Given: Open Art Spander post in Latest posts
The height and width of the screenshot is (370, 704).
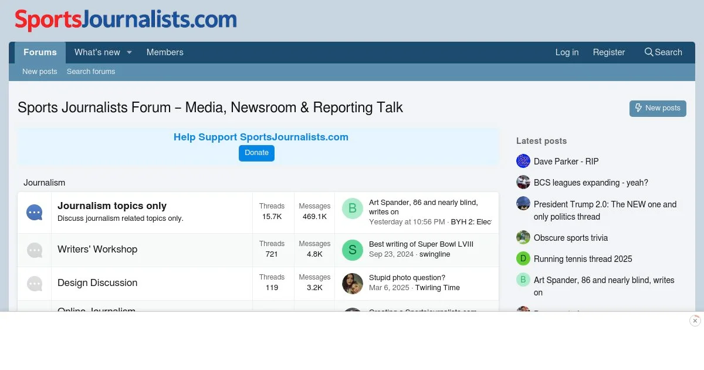Looking at the screenshot, I should click(604, 286).
